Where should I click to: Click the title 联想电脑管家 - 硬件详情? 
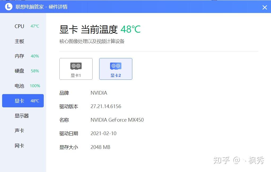(x=41, y=7)
